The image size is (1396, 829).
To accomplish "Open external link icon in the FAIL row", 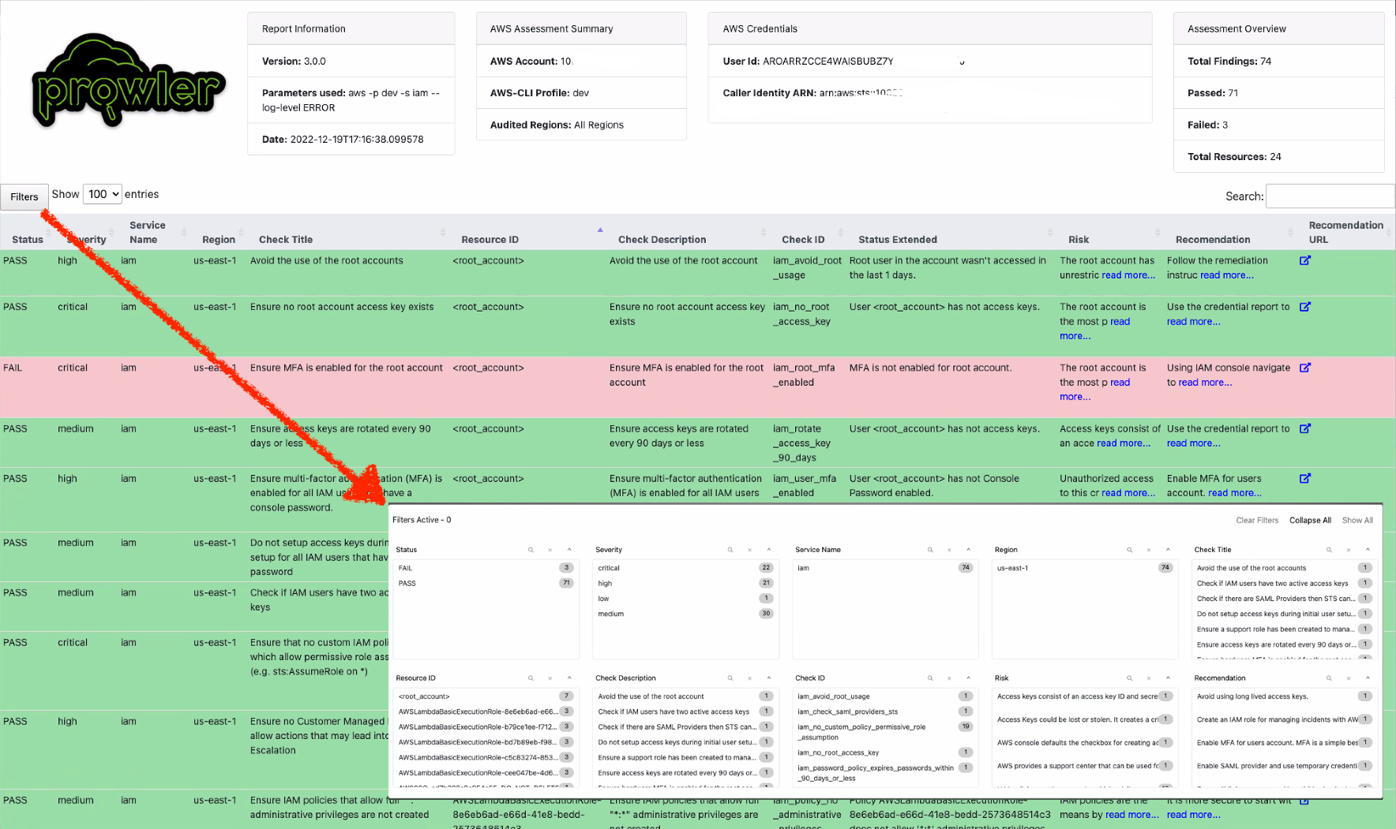I will click(1304, 368).
